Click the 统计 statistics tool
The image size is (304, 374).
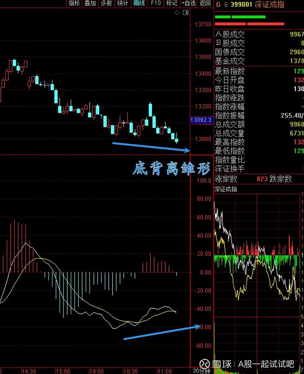pos(122,4)
